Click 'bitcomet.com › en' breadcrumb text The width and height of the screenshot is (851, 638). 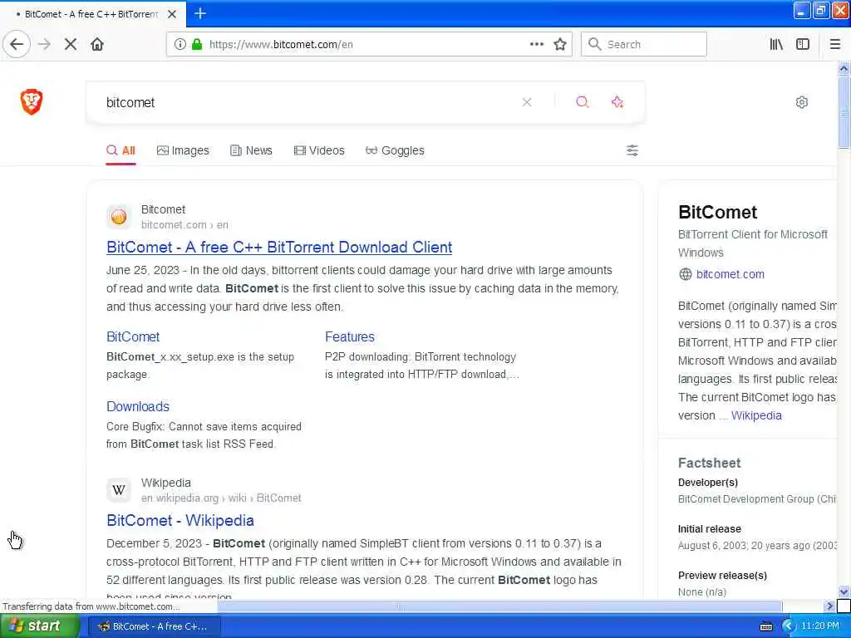tap(184, 224)
